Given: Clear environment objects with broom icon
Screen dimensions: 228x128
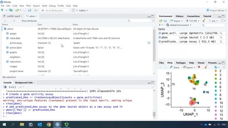Looking at the screenshot, I should pos(204,21).
